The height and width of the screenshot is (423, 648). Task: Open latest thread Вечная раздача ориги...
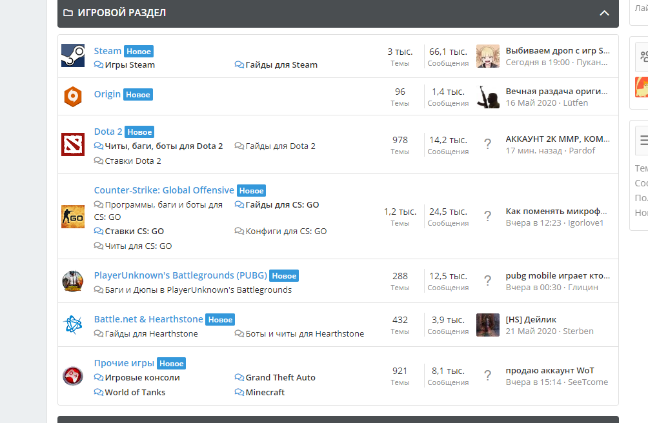coord(556,92)
